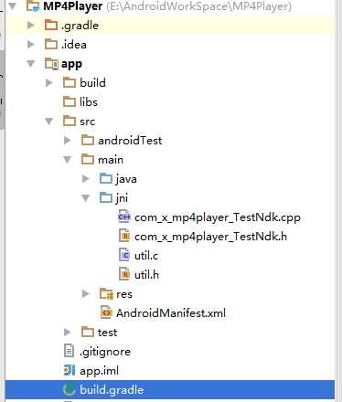Select the .gradle folder name
This screenshot has height=402, width=342.
coord(80,26)
